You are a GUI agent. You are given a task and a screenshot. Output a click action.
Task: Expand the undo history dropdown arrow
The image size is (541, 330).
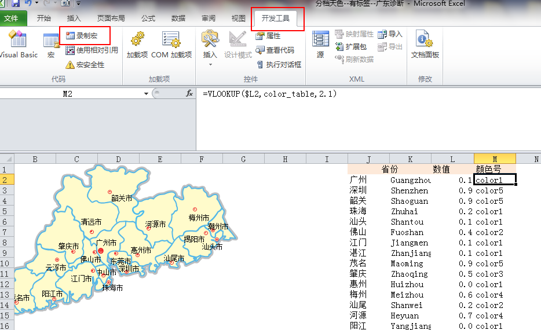36,3
